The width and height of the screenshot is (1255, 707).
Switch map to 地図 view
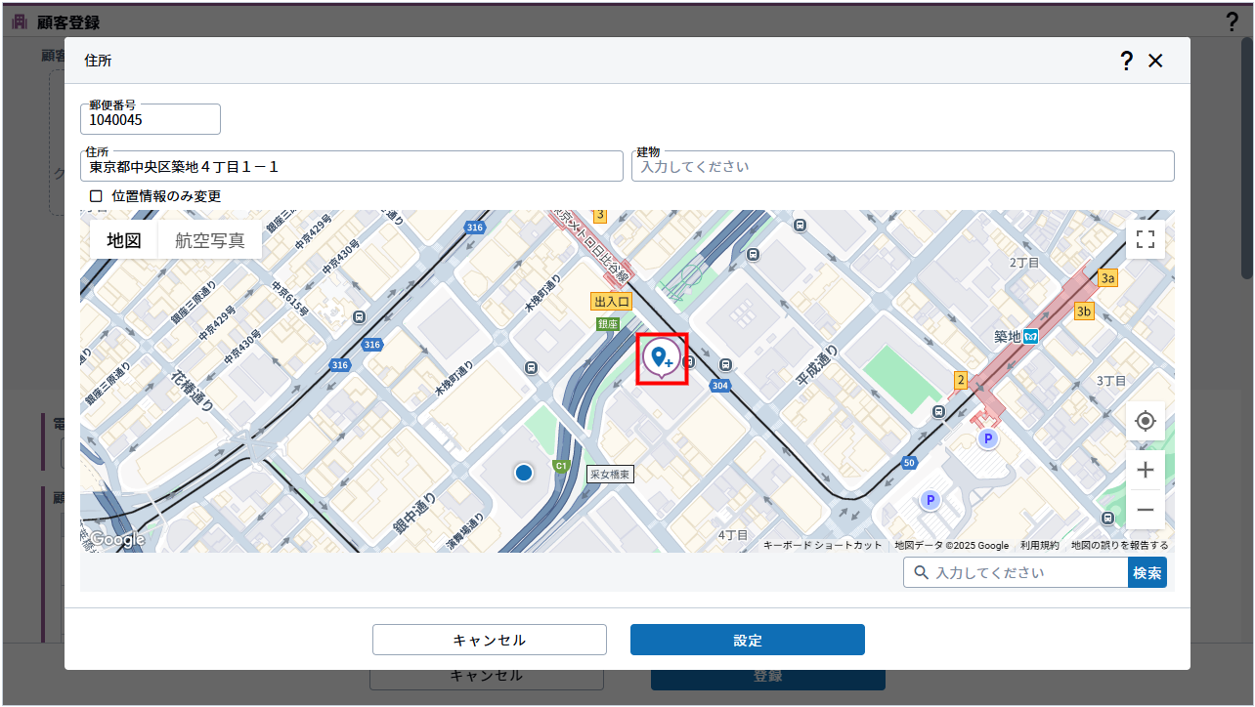coord(124,240)
